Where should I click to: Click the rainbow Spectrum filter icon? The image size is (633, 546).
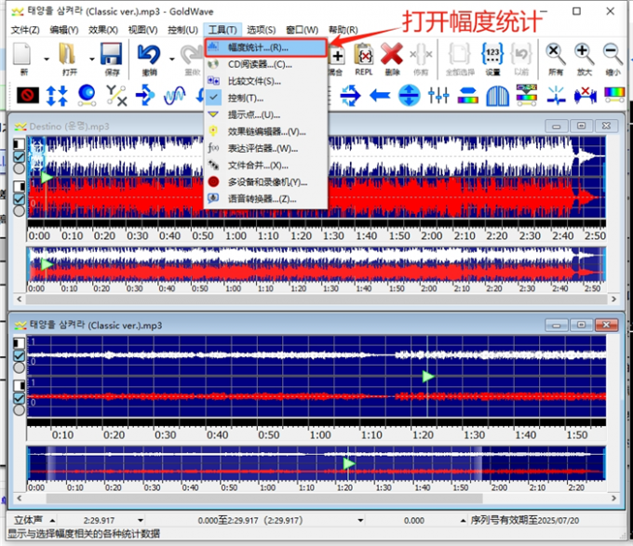click(x=614, y=95)
